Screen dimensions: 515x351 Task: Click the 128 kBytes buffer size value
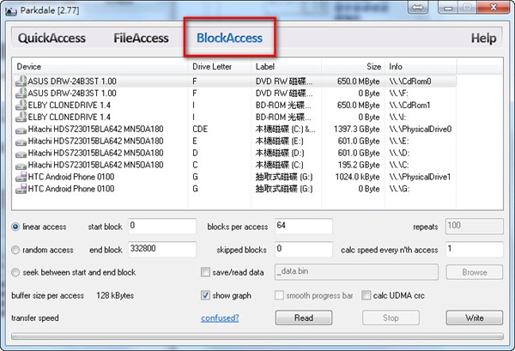click(115, 295)
